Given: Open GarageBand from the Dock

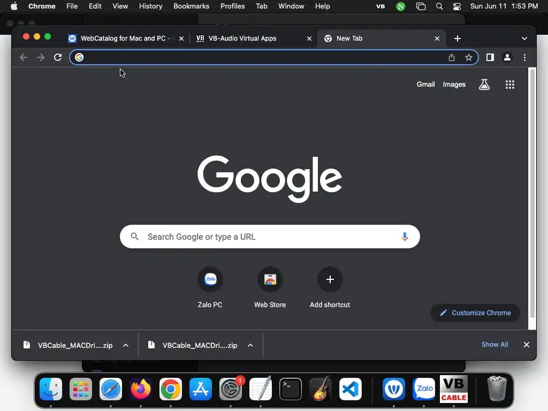Looking at the screenshot, I should coord(321,389).
